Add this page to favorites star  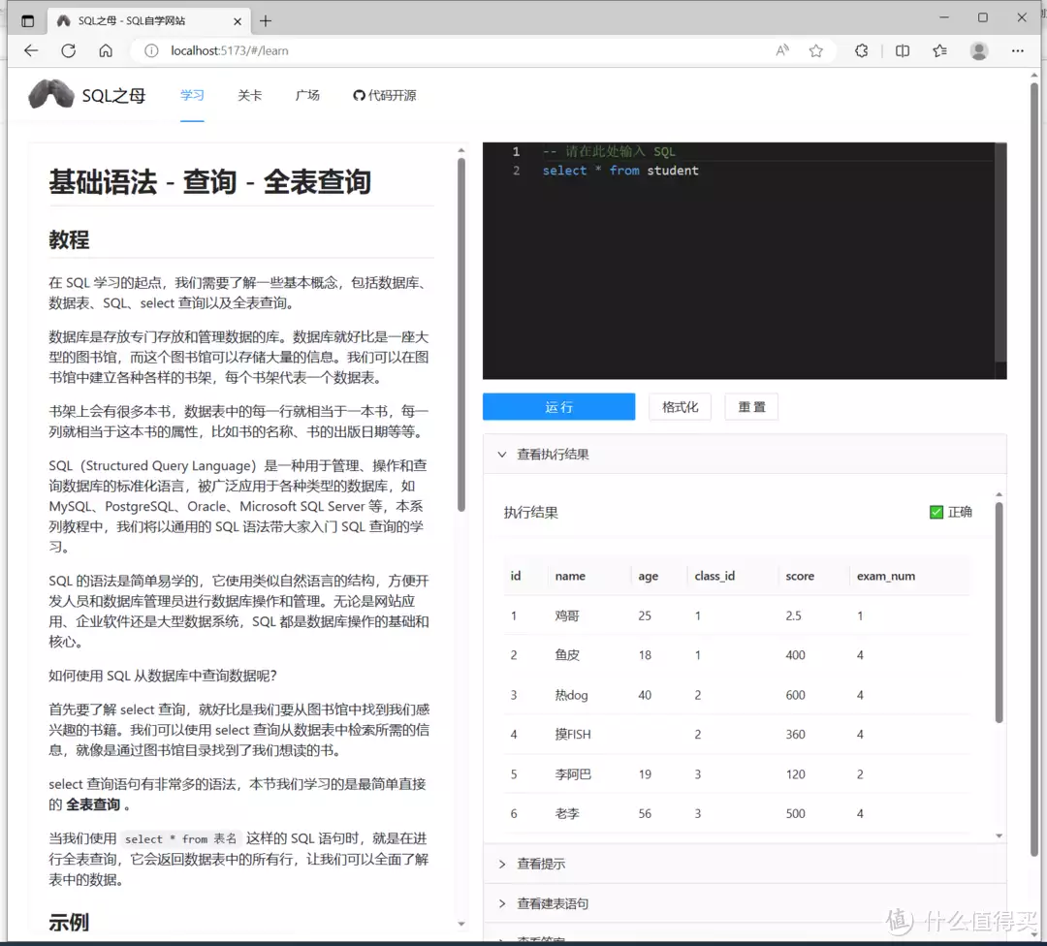pos(816,50)
